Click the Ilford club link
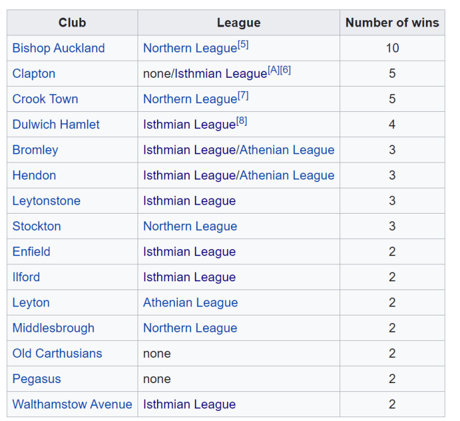 coord(27,277)
